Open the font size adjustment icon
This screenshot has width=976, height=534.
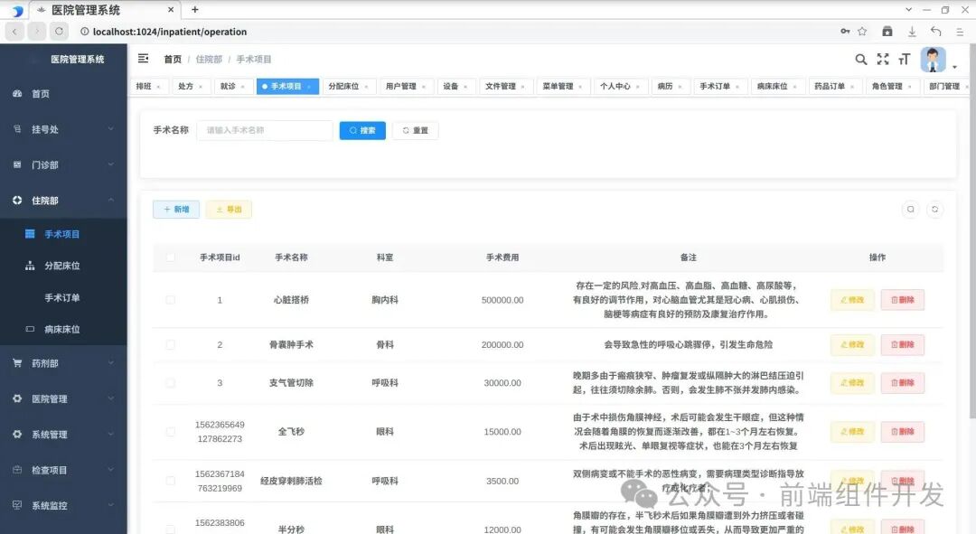(x=904, y=59)
